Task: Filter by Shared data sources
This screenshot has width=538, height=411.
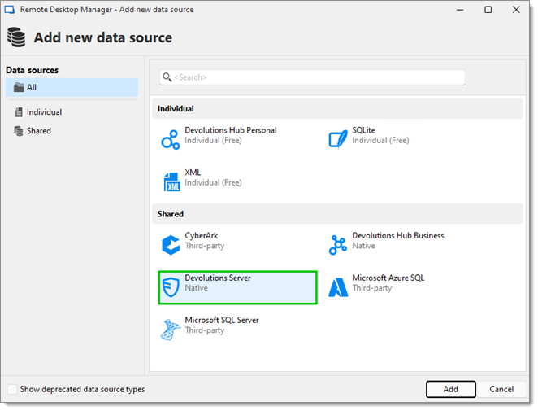Action: (39, 131)
